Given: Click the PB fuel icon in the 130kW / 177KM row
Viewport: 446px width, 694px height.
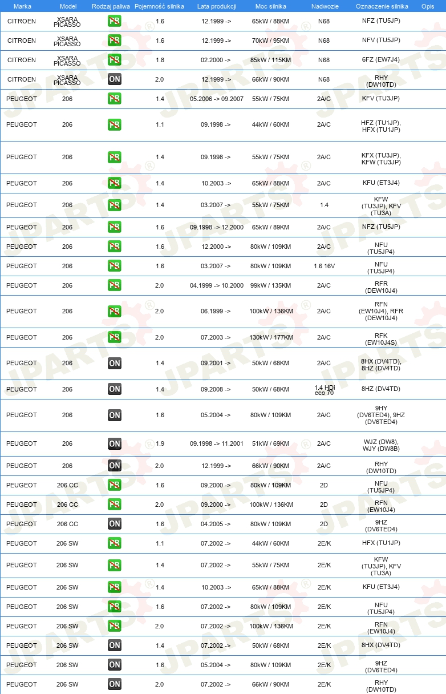Looking at the screenshot, I should (115, 338).
